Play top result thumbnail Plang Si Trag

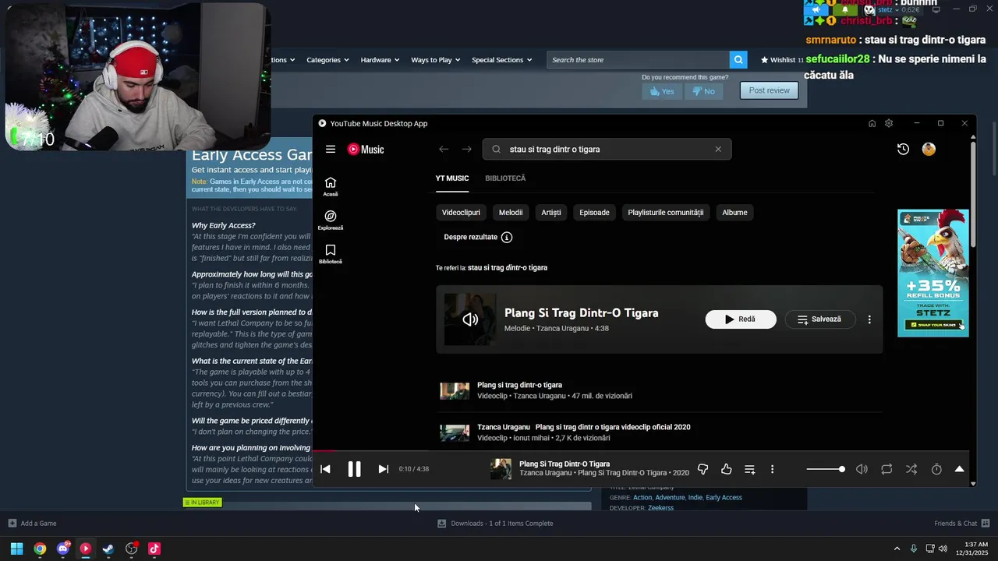pyautogui.click(x=470, y=319)
